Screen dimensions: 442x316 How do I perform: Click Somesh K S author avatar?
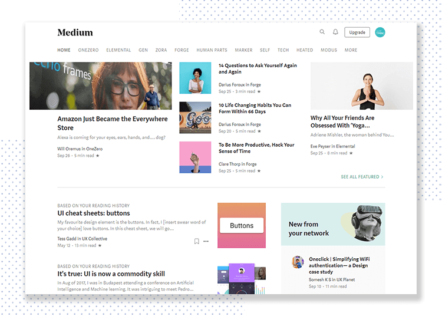pos(298,262)
